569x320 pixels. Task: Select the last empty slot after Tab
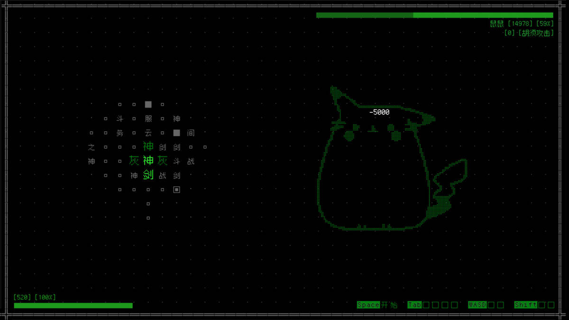pos(455,305)
